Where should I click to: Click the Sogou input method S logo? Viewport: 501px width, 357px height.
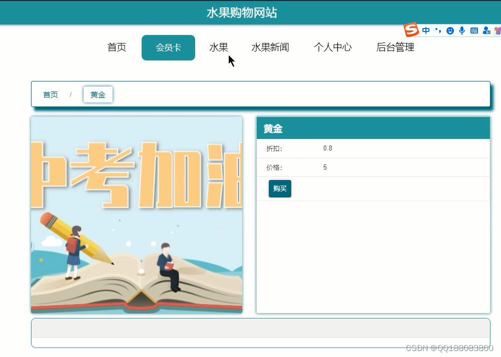[x=411, y=29]
